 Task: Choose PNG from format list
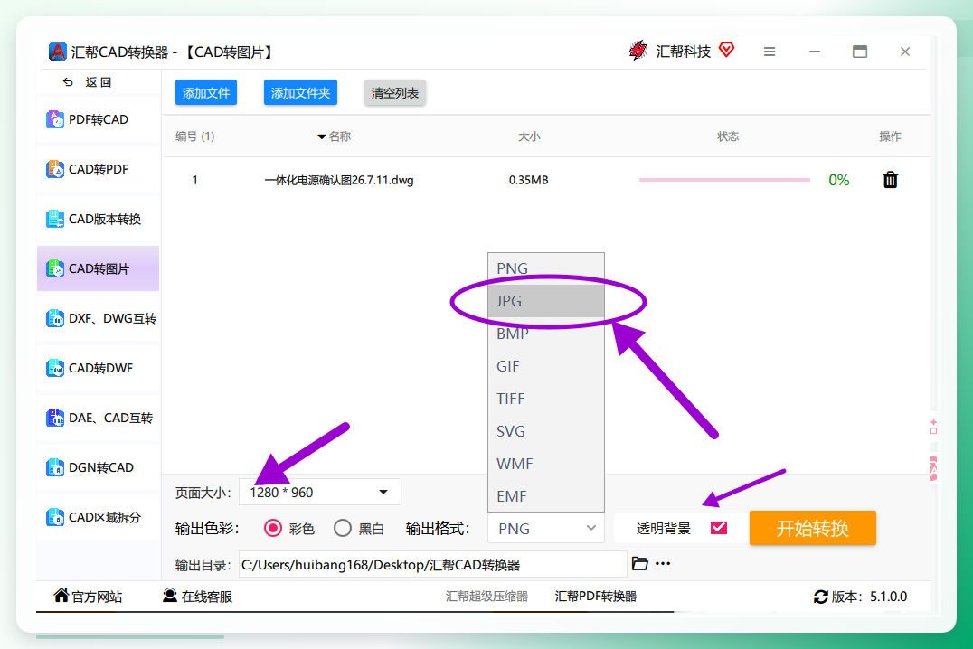[546, 268]
